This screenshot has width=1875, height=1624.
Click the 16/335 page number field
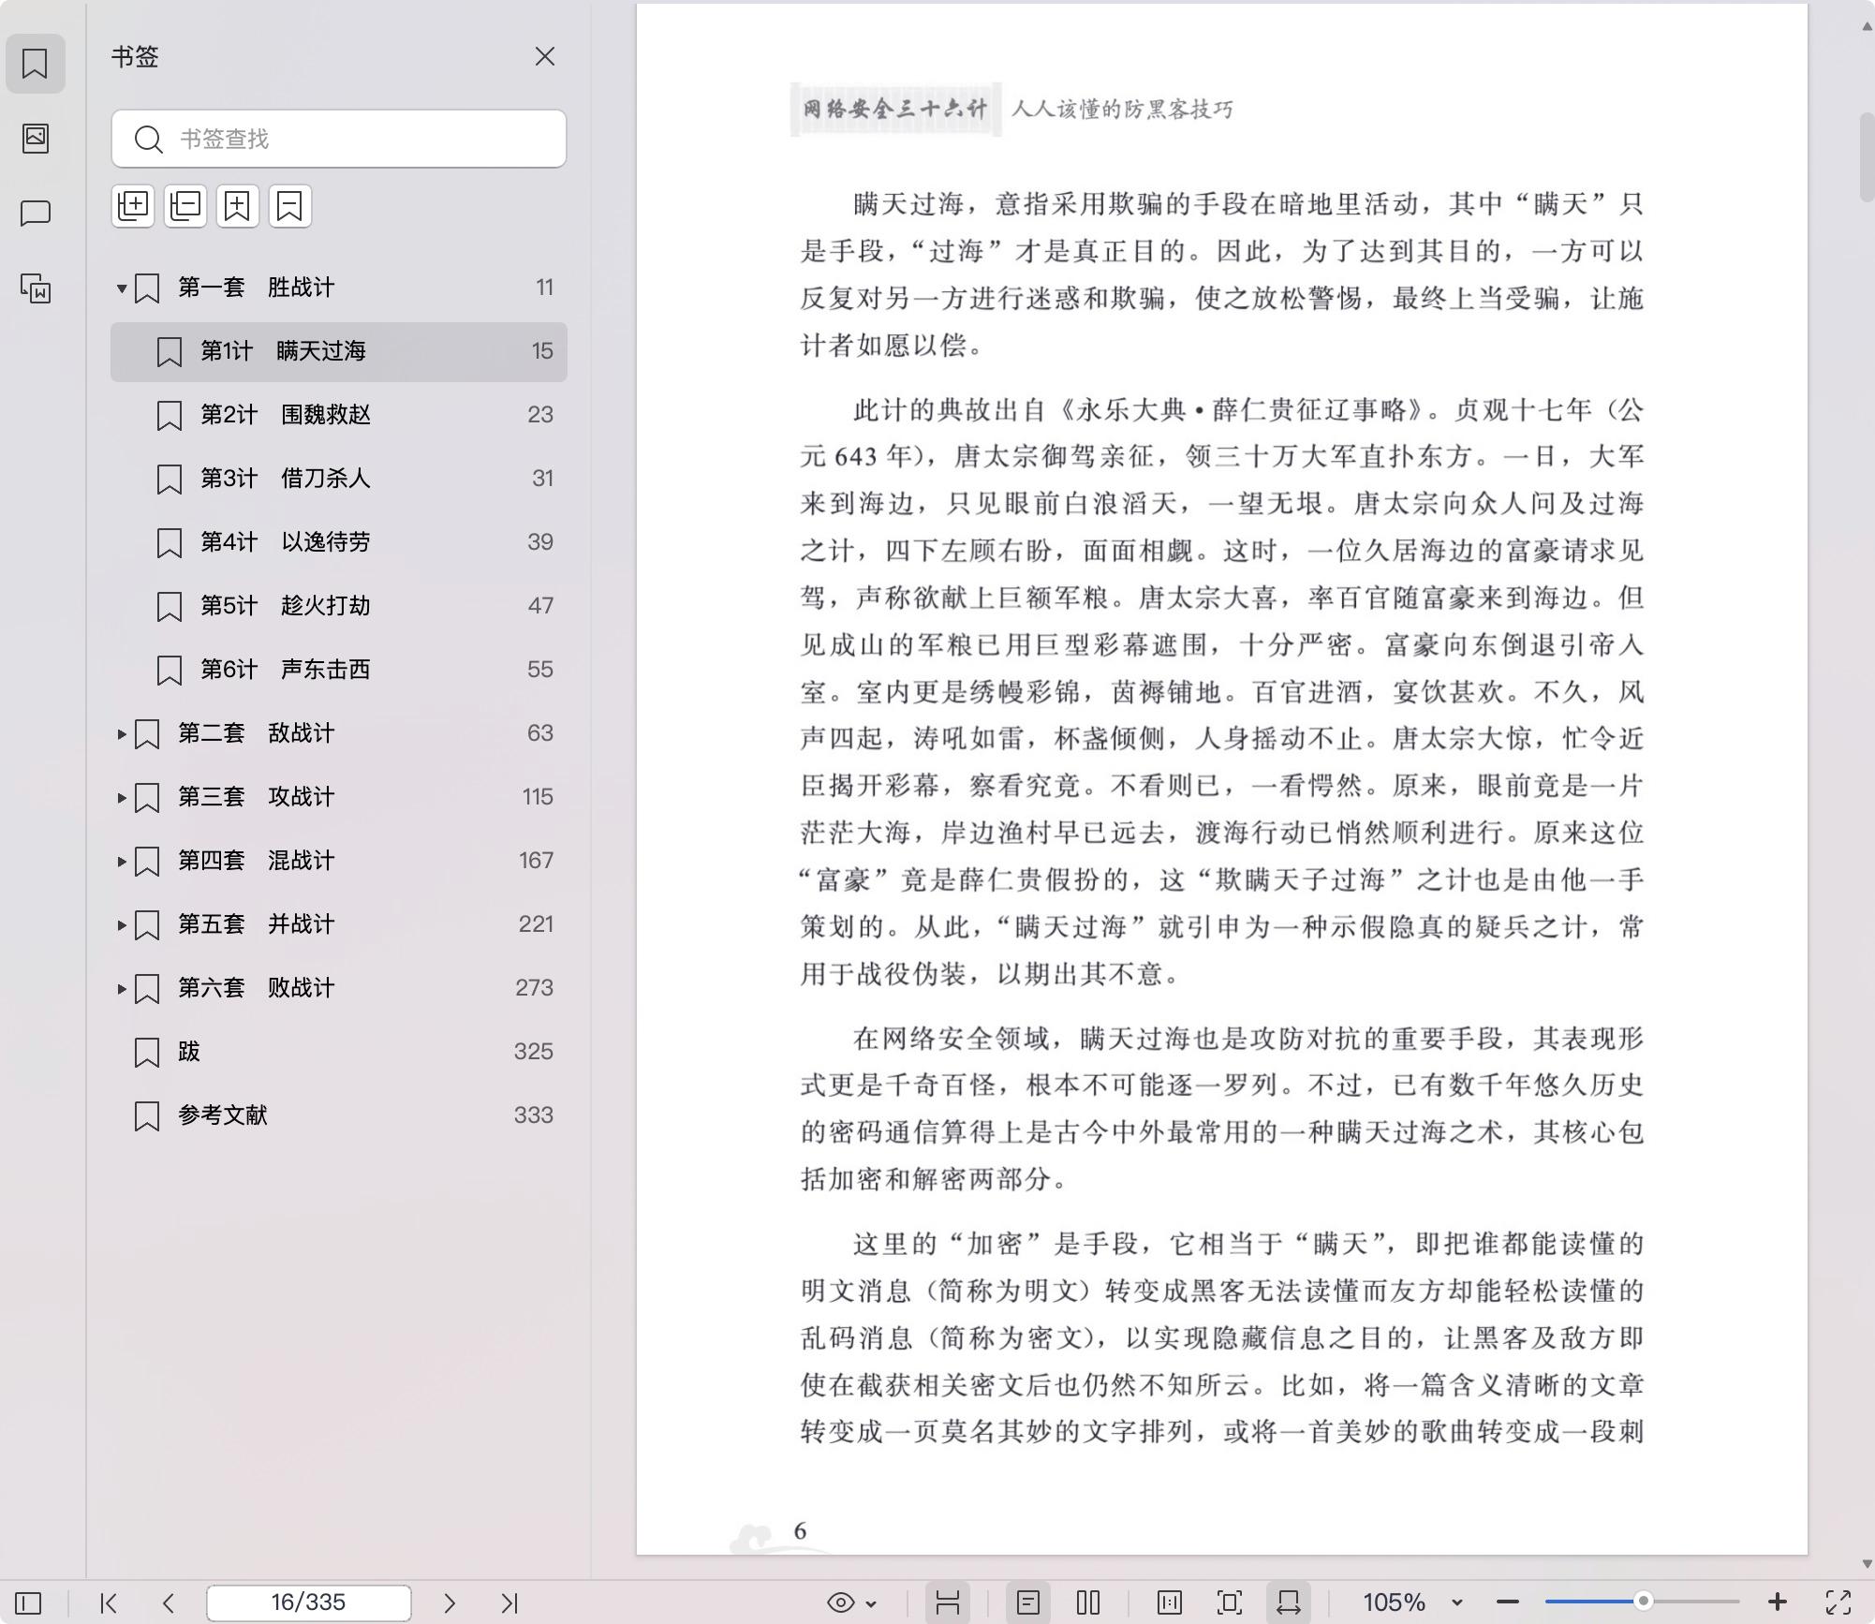point(309,1602)
